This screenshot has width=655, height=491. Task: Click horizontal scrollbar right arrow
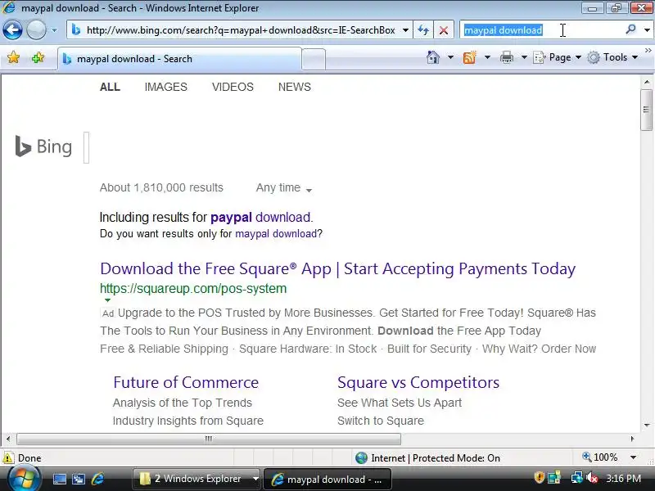[x=632, y=439]
